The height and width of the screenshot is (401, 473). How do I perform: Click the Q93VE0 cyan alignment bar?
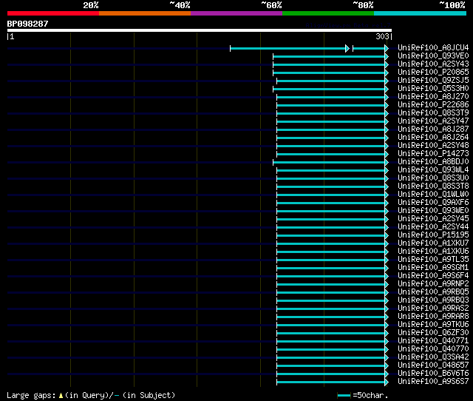click(330, 56)
